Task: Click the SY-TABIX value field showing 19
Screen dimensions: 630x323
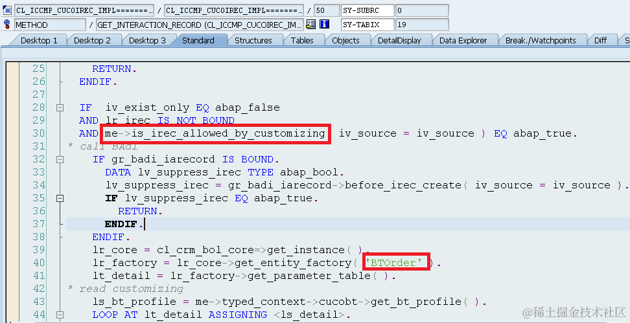Action: (x=422, y=25)
